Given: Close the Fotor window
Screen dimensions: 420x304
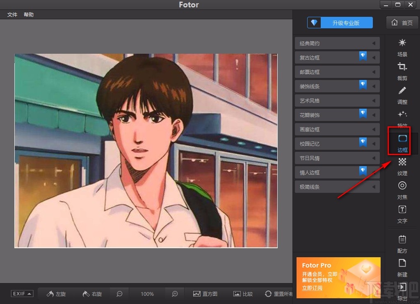Looking at the screenshot, I should (x=411, y=5).
